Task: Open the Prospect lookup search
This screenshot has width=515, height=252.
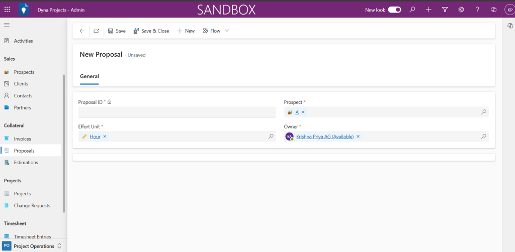Action: (483, 112)
